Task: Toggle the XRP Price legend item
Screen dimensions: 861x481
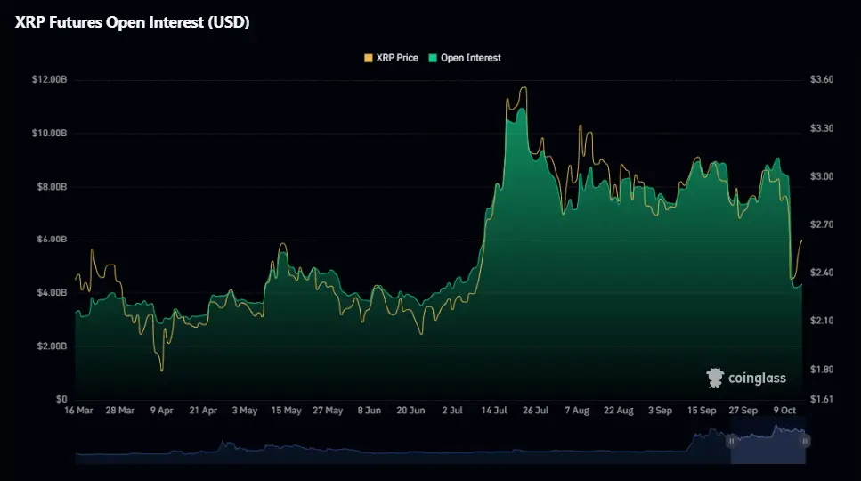Action: tap(391, 58)
